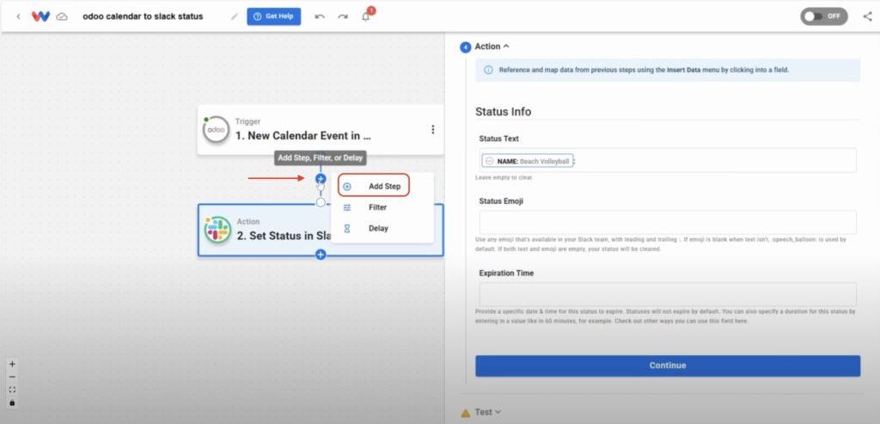Click the info icon in the blue banner
The image size is (880, 424).
click(x=488, y=71)
